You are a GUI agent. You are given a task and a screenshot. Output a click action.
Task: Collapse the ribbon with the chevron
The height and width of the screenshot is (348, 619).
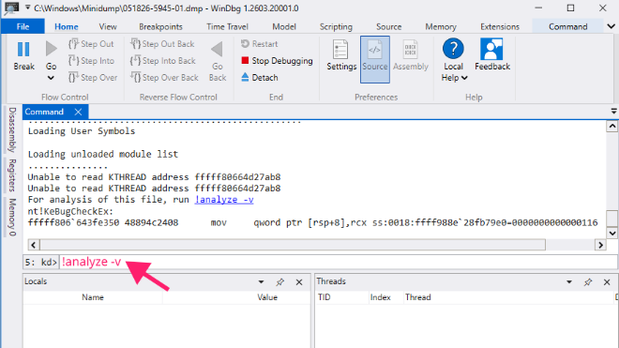611,26
